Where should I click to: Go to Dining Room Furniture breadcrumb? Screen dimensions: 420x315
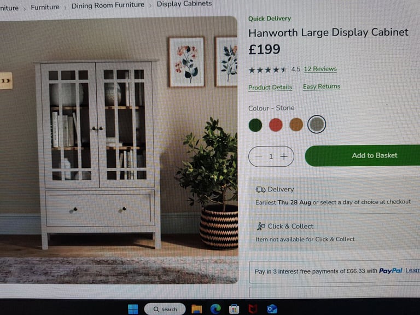[x=108, y=5]
